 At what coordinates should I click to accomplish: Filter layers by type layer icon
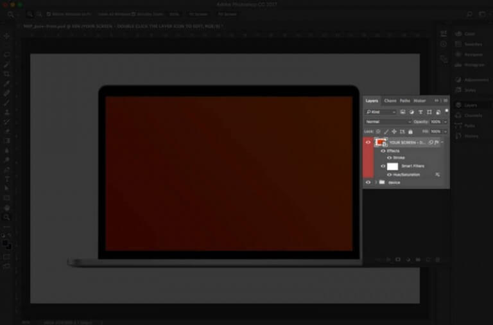(420, 112)
